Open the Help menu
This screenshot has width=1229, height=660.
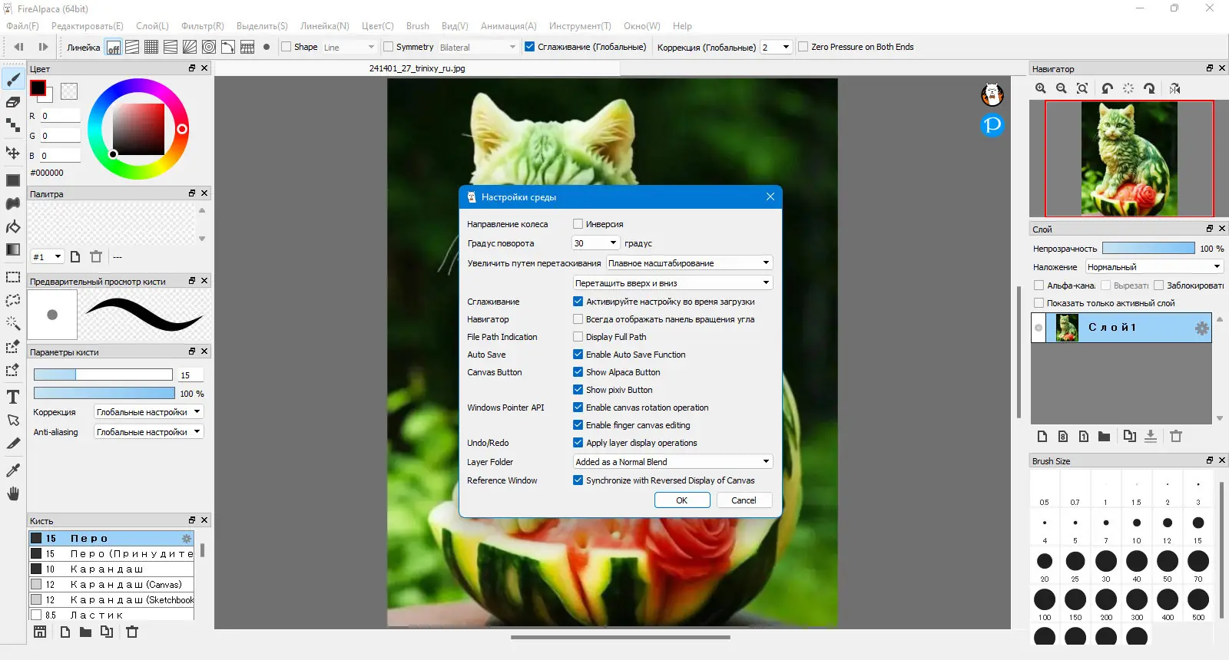point(682,26)
